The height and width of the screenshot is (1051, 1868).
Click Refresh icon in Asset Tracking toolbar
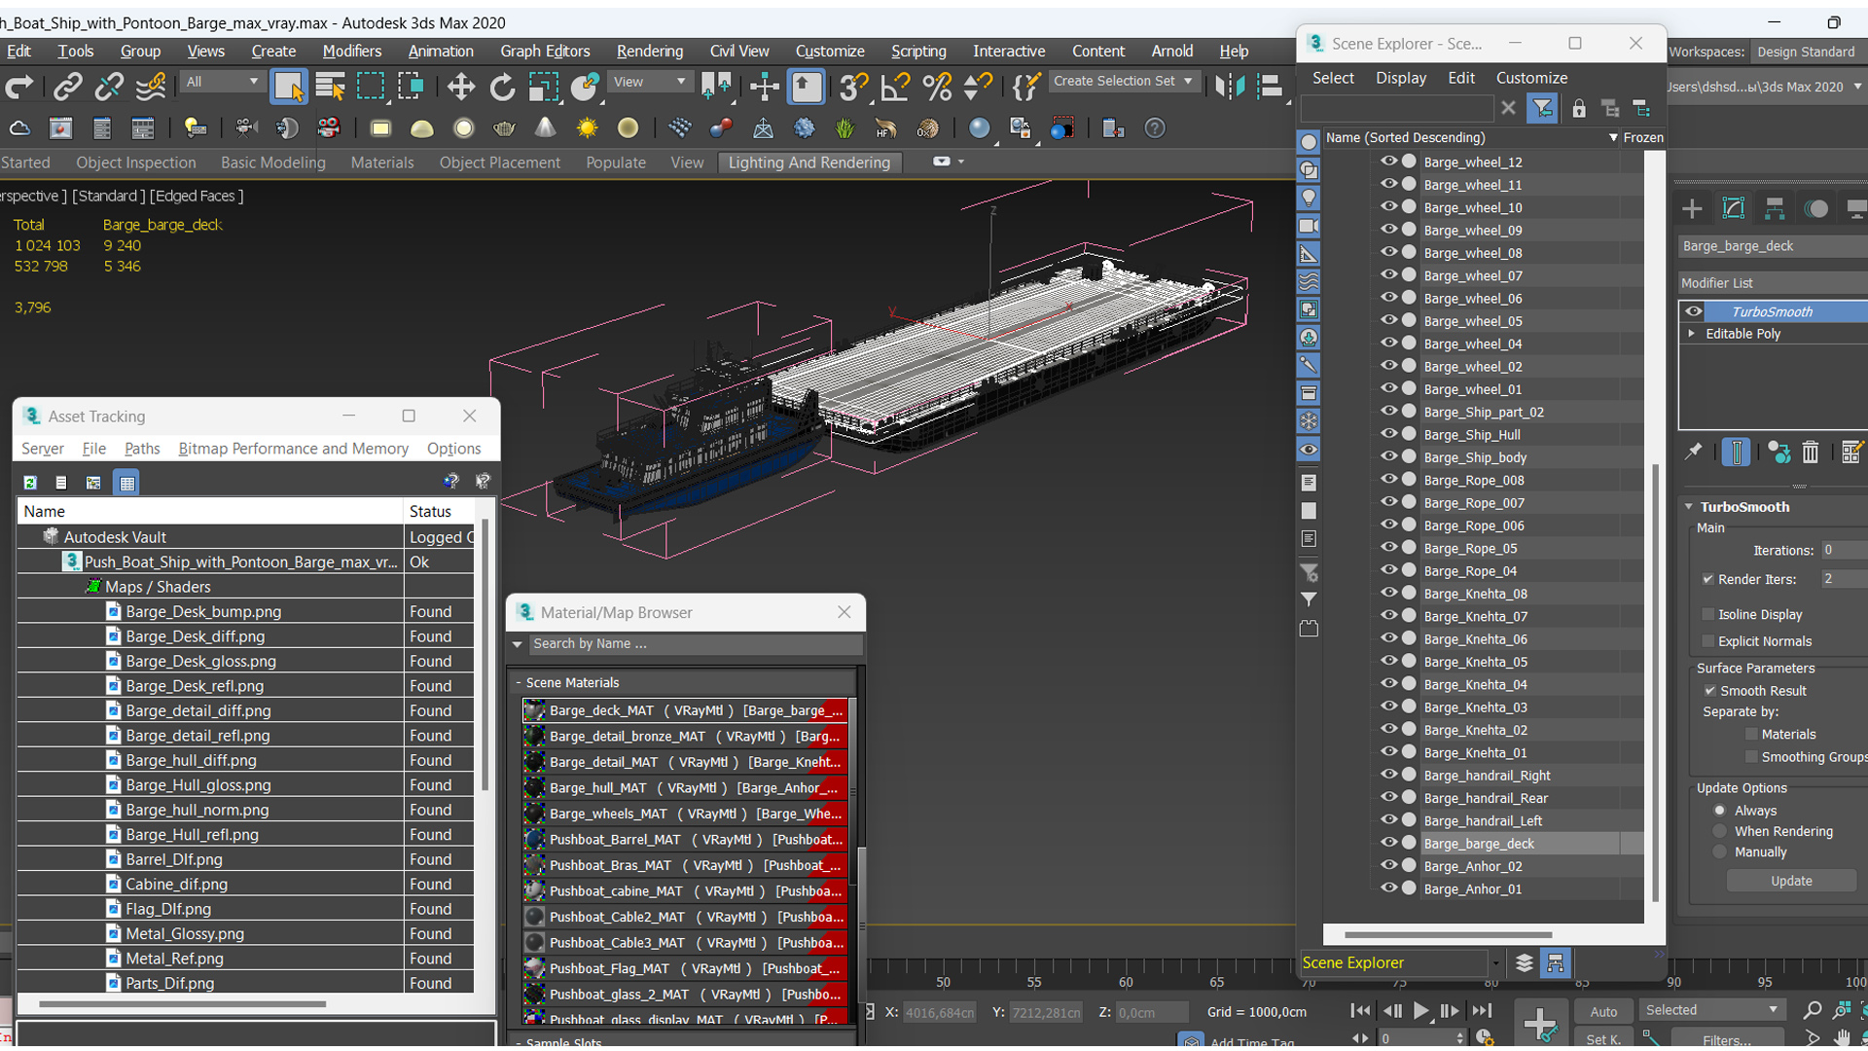pyautogui.click(x=30, y=483)
